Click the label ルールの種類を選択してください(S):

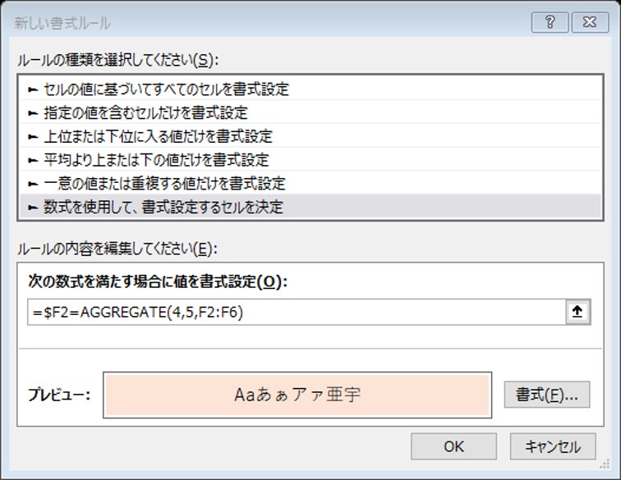click(117, 60)
